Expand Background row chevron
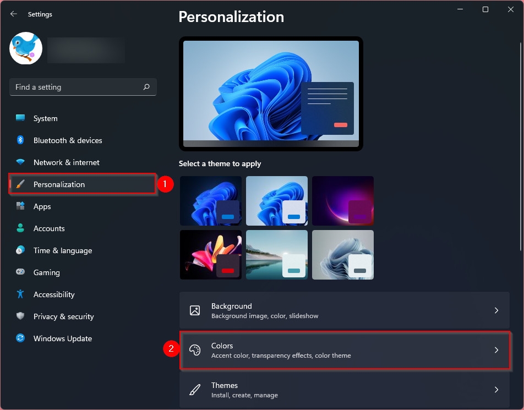This screenshot has height=410, width=524. (x=496, y=310)
